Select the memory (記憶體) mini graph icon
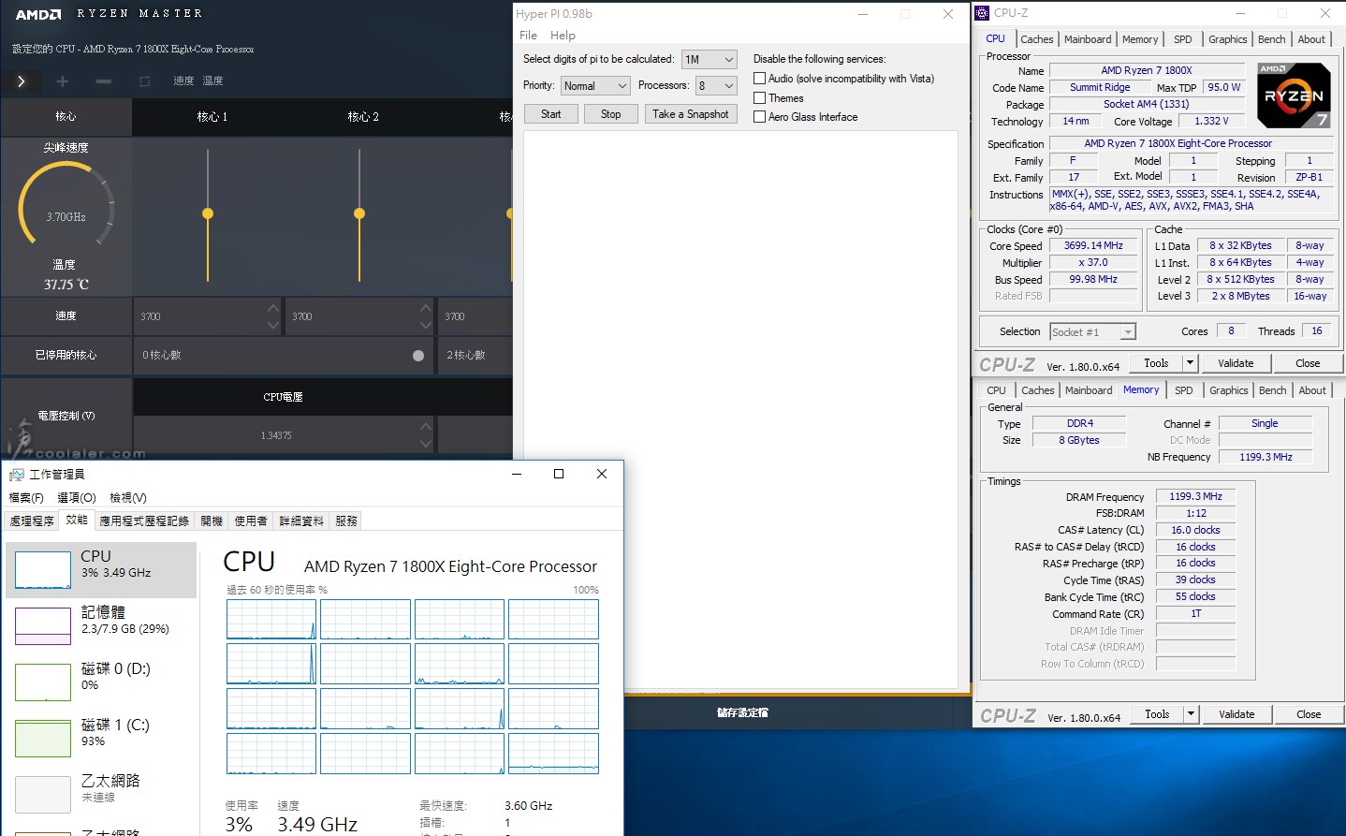 click(43, 625)
